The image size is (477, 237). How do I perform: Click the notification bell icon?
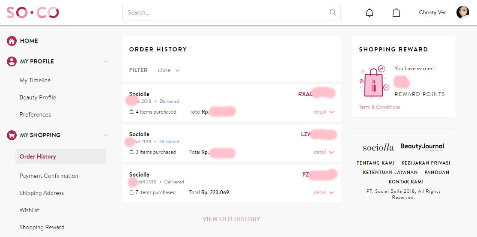pyautogui.click(x=370, y=13)
